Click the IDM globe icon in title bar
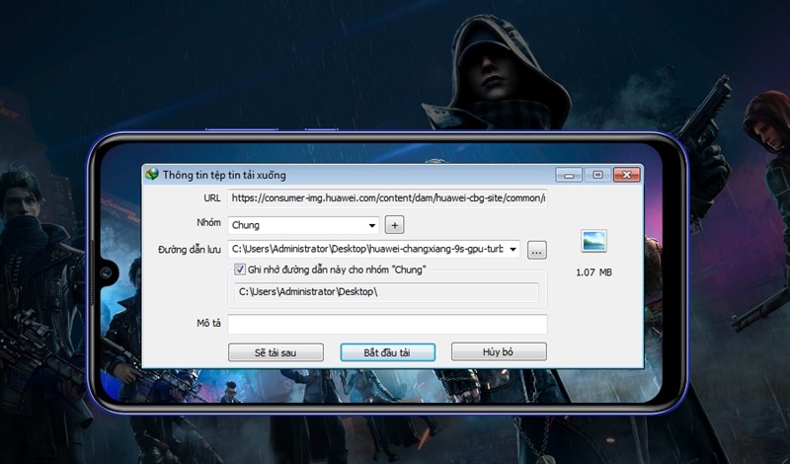Screen dimensions: 790x464 pos(152,175)
